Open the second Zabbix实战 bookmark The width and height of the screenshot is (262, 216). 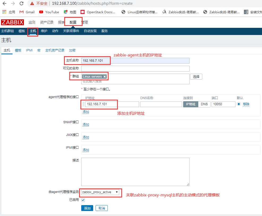[x=221, y=12]
